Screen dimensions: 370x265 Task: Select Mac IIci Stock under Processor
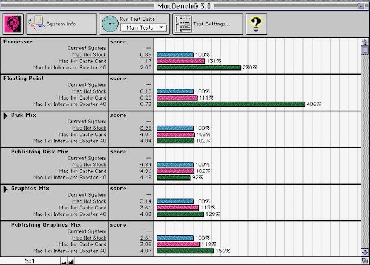(x=89, y=54)
